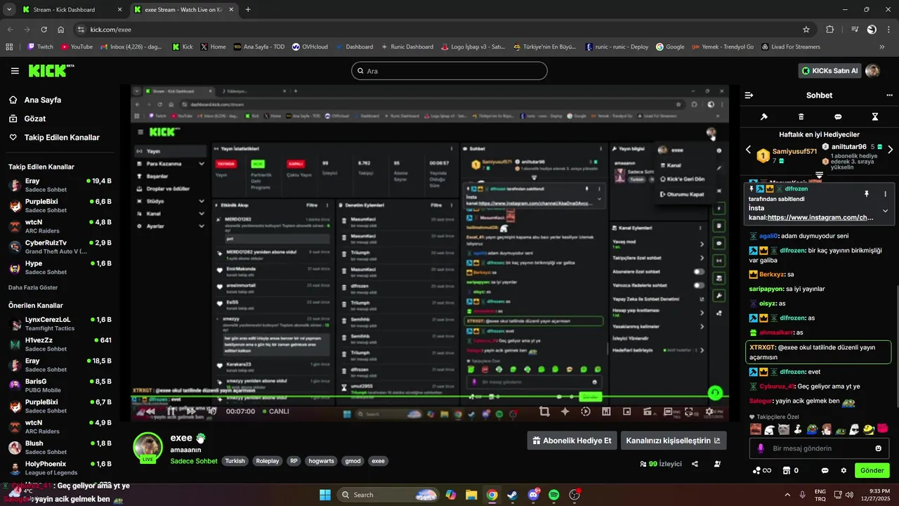This screenshot has height=506, width=899.
Task: Open the Kick hamburger menu
Action: 15,70
